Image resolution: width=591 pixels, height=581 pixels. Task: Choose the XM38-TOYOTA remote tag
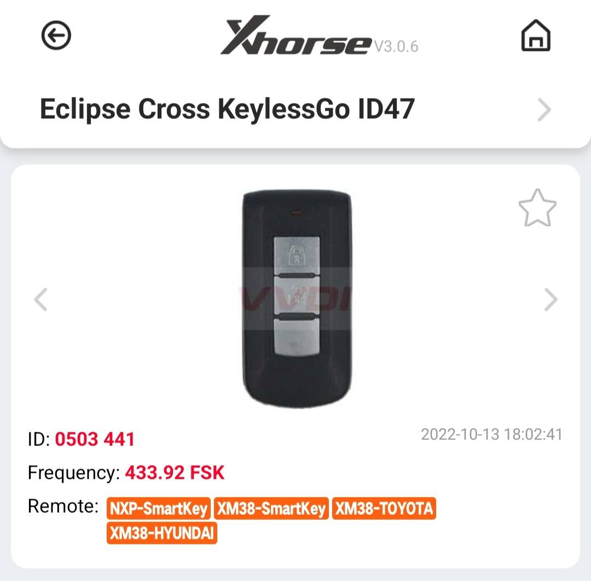pos(384,509)
